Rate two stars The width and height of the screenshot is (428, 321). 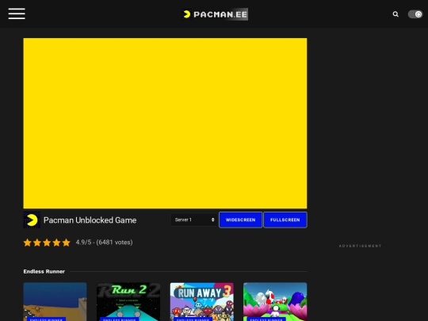[x=37, y=243]
